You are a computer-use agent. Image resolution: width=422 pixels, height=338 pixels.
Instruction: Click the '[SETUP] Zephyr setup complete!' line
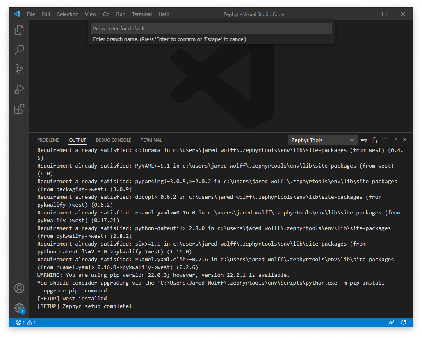tap(84, 306)
